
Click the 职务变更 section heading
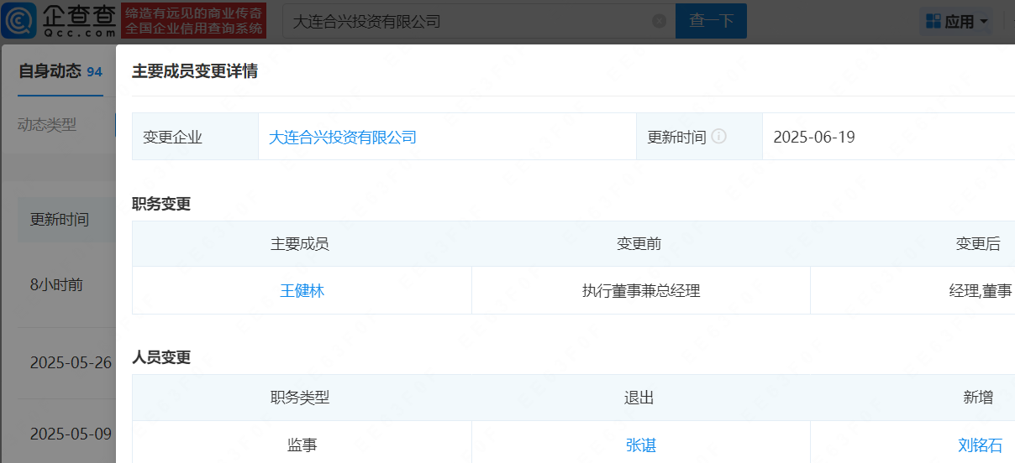click(161, 204)
